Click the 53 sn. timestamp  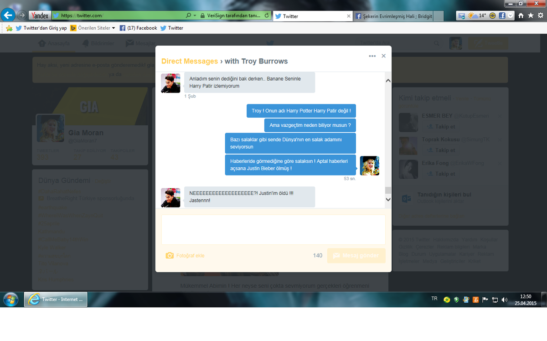pos(350,179)
